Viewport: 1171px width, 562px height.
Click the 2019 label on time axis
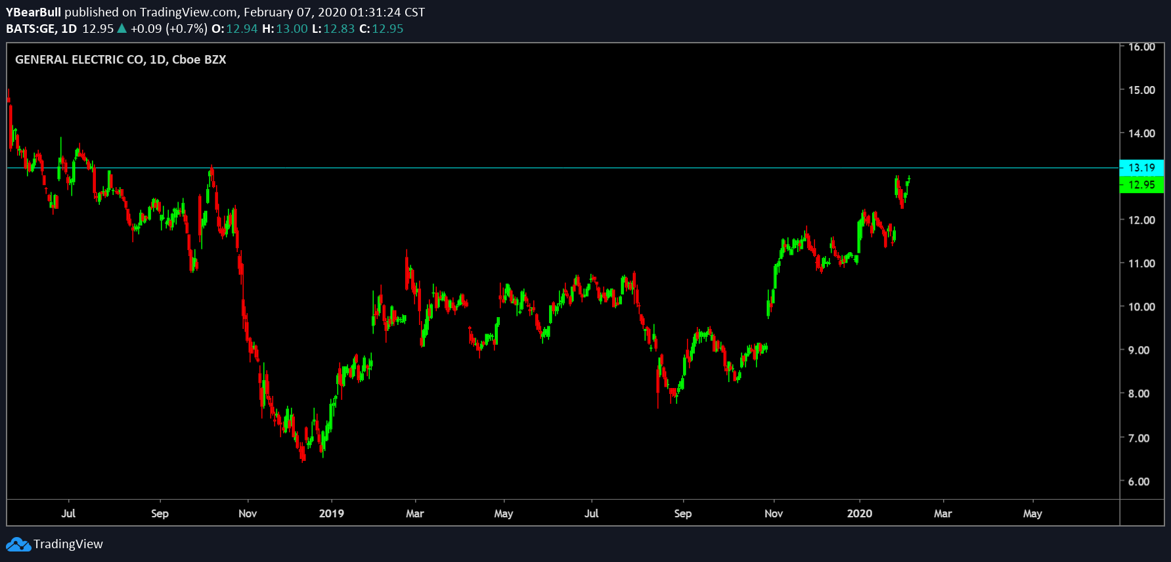click(x=331, y=513)
